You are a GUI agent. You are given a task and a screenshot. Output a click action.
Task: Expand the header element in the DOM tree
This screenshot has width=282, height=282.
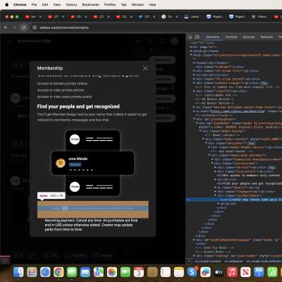pyautogui.click(x=194, y=63)
